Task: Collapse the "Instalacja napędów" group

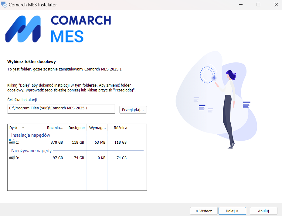Action: coord(30,135)
